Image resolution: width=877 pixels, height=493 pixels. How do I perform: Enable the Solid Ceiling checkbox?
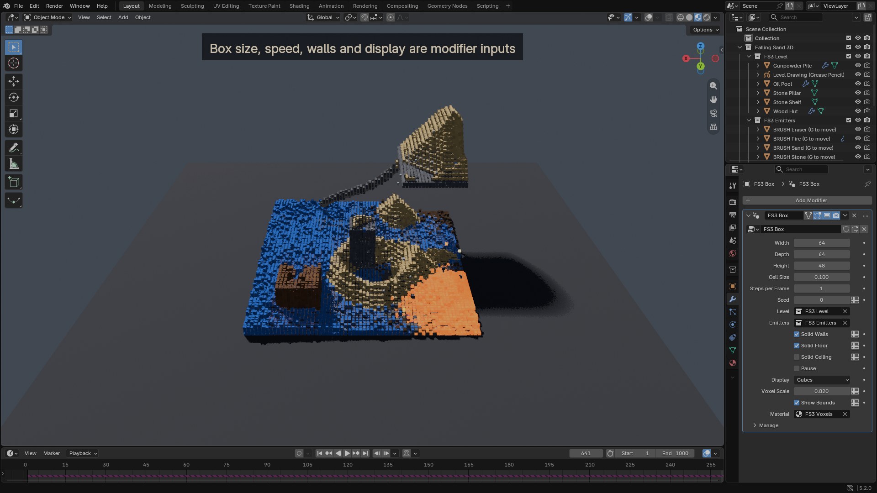[x=797, y=357]
